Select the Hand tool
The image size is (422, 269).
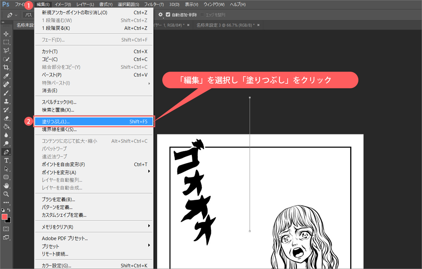point(6,186)
